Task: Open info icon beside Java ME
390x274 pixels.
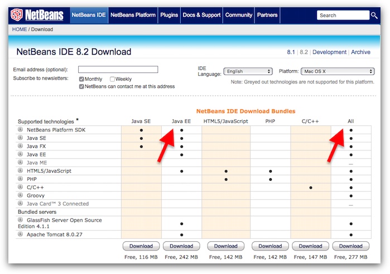Action: 21,162
